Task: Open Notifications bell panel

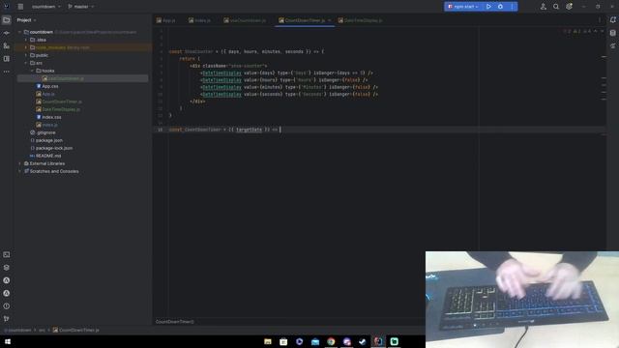Action: click(612, 20)
